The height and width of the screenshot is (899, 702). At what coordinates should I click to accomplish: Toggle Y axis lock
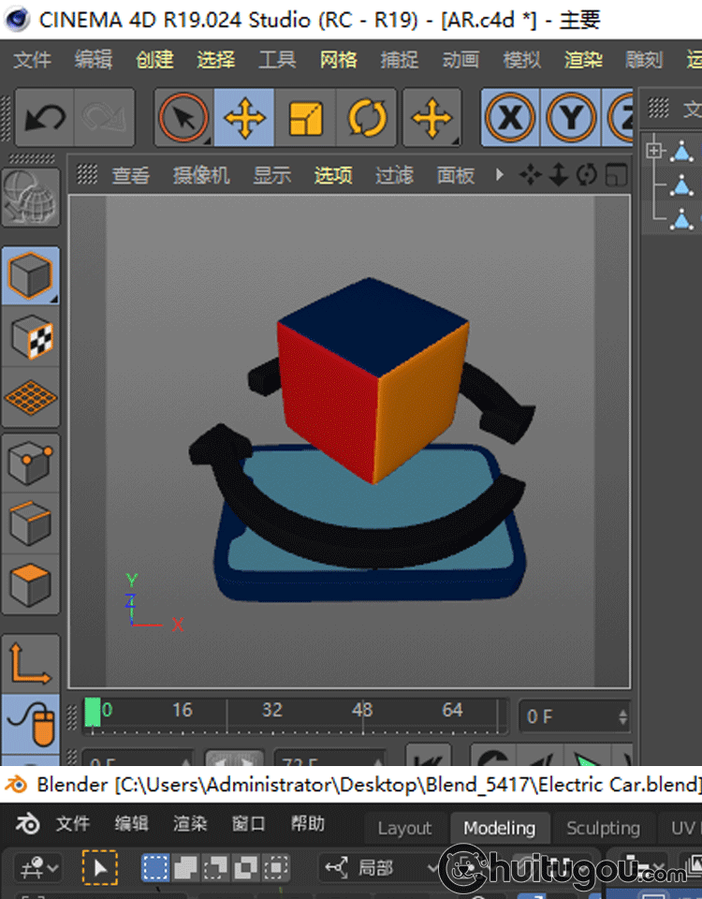[x=571, y=118]
